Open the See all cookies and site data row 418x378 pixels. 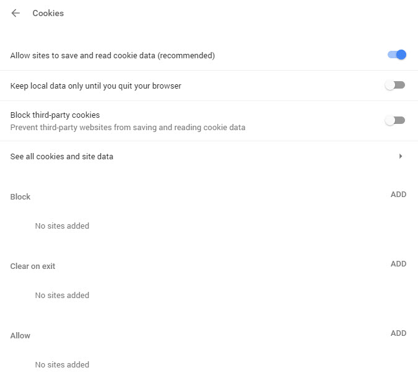pos(62,157)
